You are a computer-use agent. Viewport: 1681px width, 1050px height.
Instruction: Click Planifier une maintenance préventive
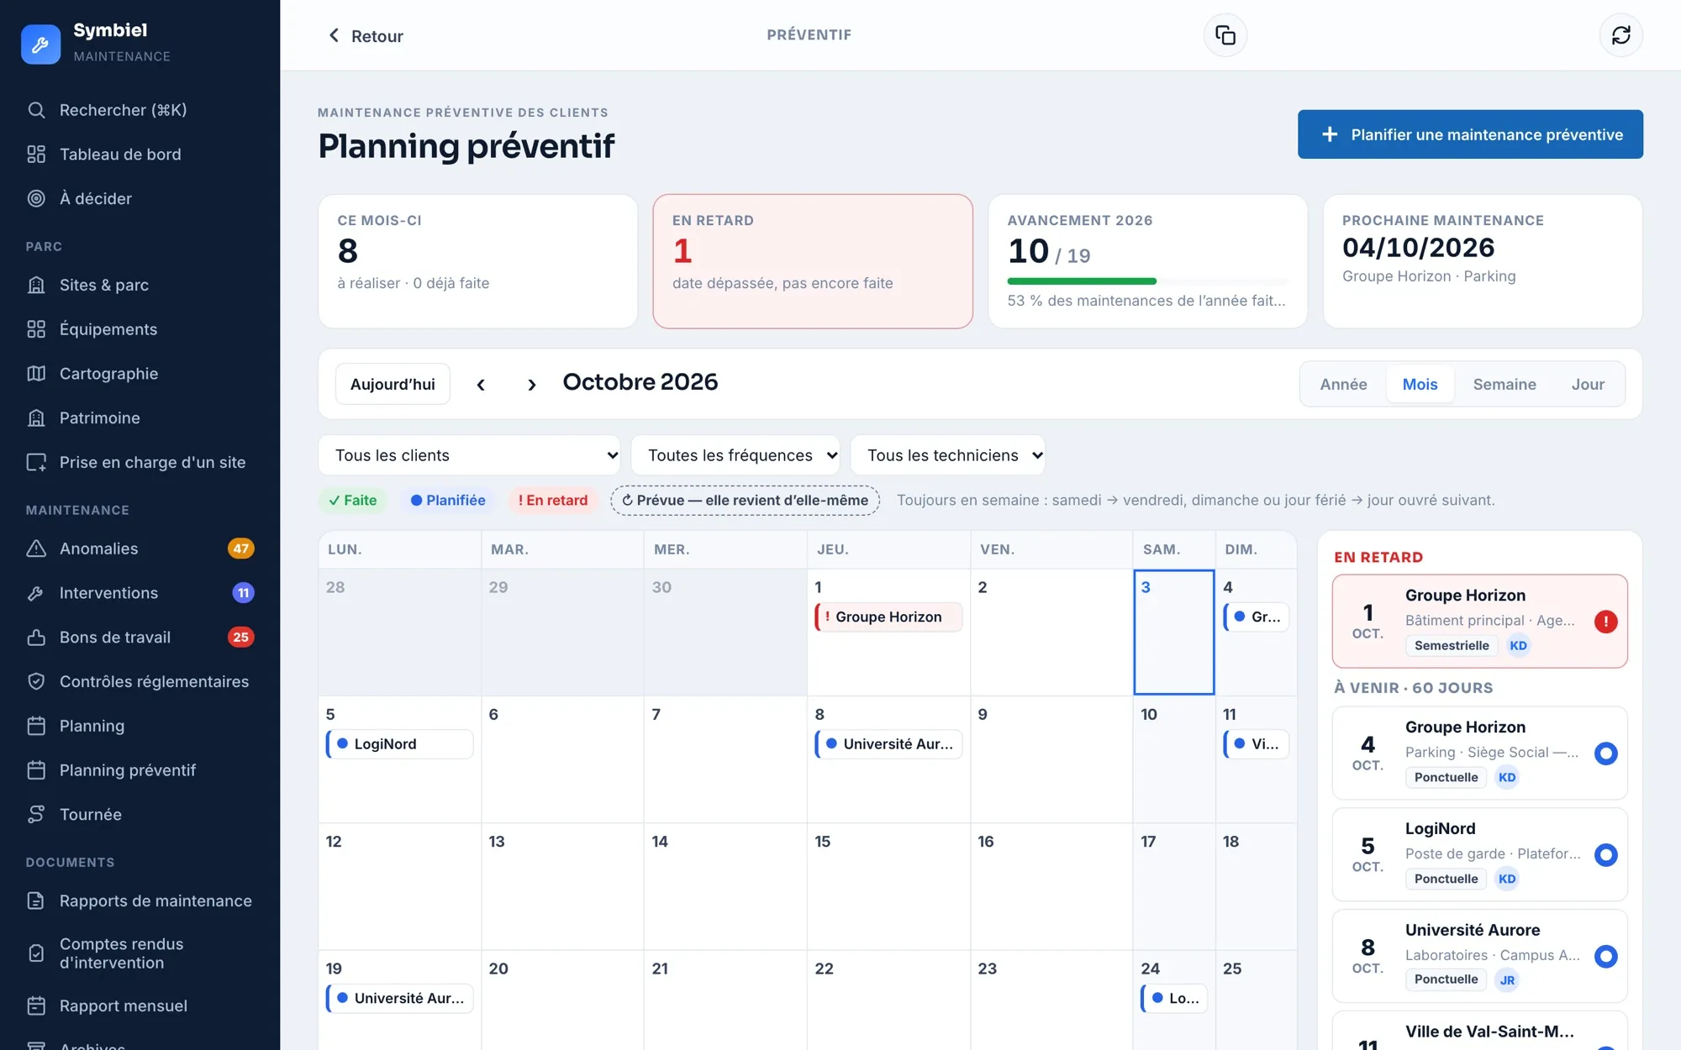tap(1470, 134)
